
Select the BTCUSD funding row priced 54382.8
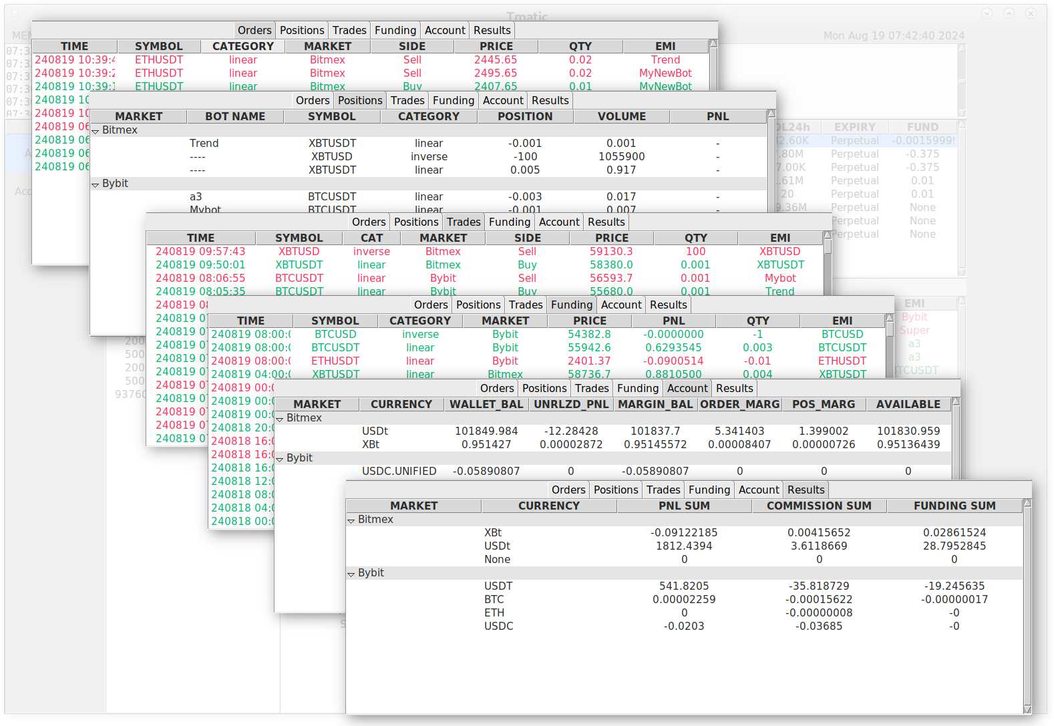click(x=547, y=334)
